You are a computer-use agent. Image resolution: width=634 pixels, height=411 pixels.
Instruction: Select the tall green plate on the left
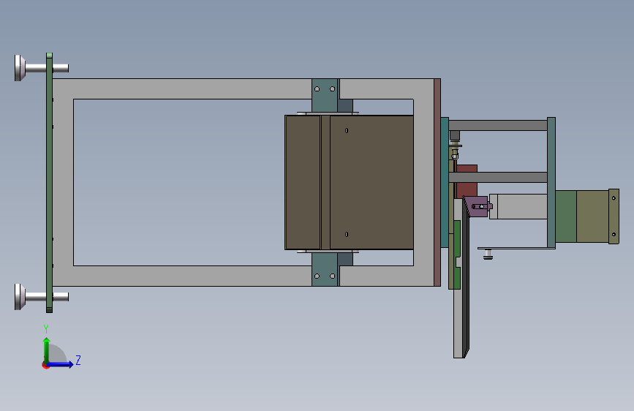point(49,183)
